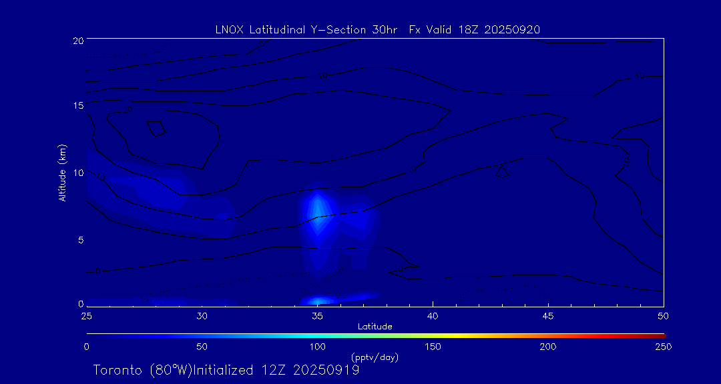
Task: Click the colorbar tick label "100"
Action: point(317,347)
